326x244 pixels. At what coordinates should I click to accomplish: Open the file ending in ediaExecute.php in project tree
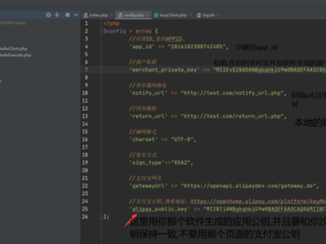[15, 55]
